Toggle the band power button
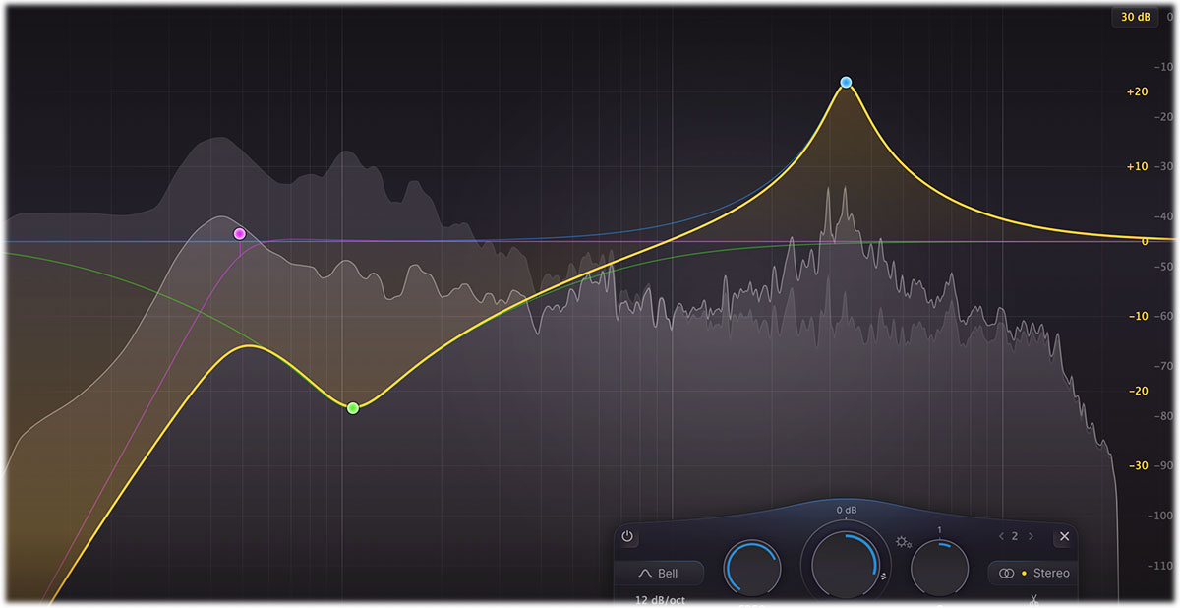 coord(627,538)
